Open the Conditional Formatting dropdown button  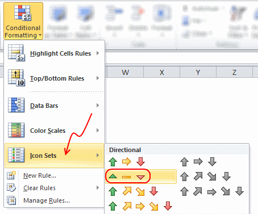(23, 21)
